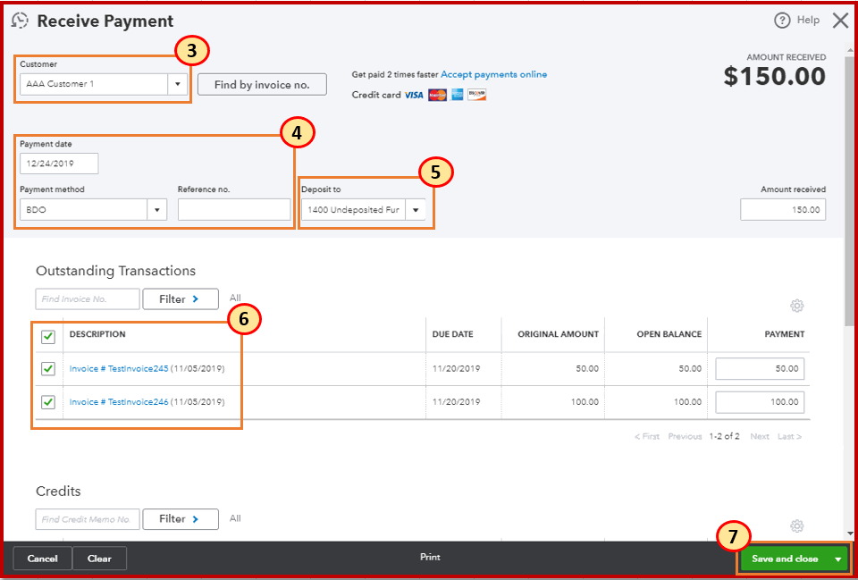Click the Clear button

click(99, 559)
